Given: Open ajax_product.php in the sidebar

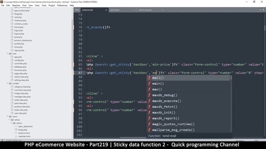Looking at the screenshot, I should [22, 10].
